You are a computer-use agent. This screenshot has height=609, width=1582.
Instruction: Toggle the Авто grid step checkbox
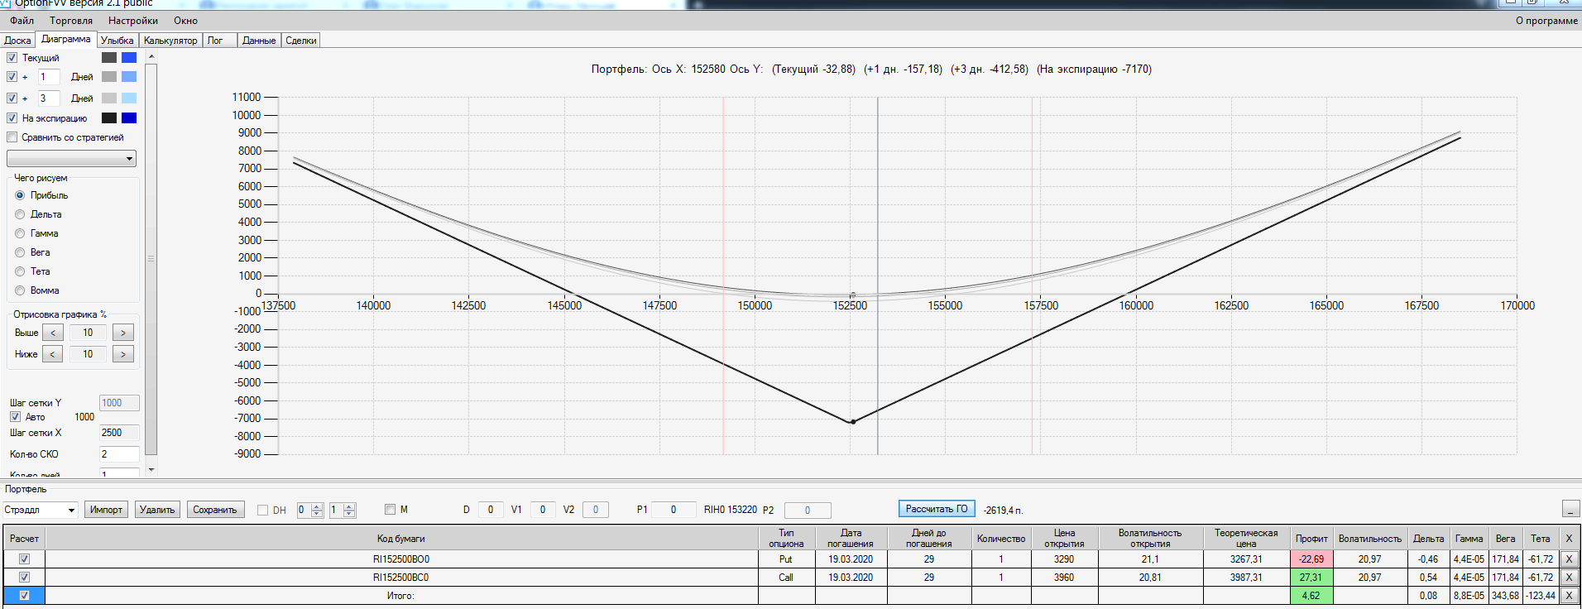(x=15, y=417)
